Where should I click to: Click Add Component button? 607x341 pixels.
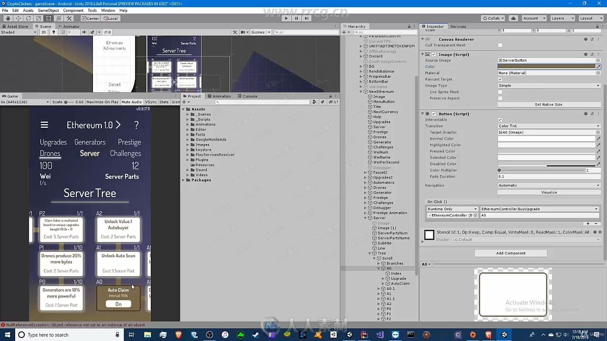511,253
